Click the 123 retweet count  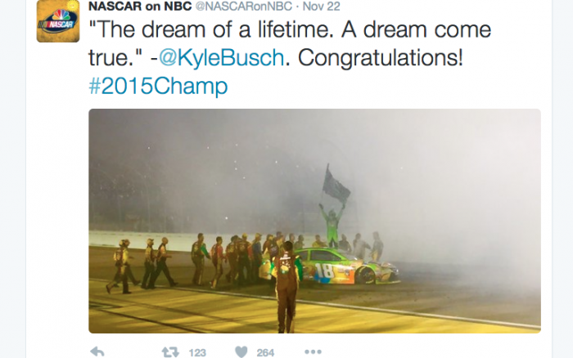point(196,352)
